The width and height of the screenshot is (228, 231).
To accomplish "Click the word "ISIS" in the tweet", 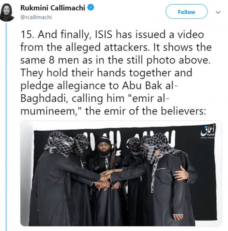I will (103, 35).
